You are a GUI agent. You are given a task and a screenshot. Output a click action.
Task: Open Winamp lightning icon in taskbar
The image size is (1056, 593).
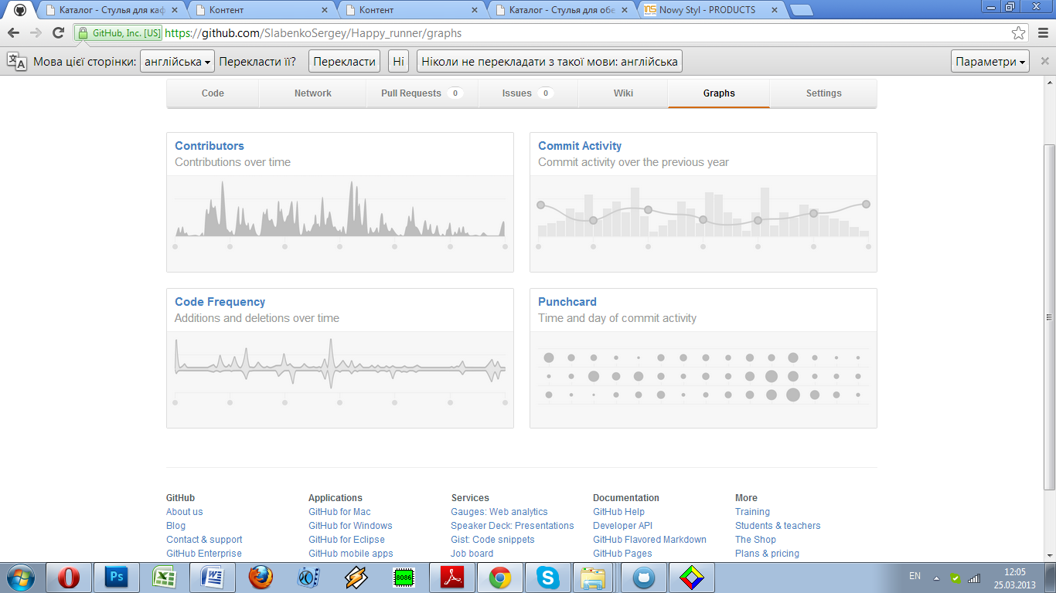point(356,578)
